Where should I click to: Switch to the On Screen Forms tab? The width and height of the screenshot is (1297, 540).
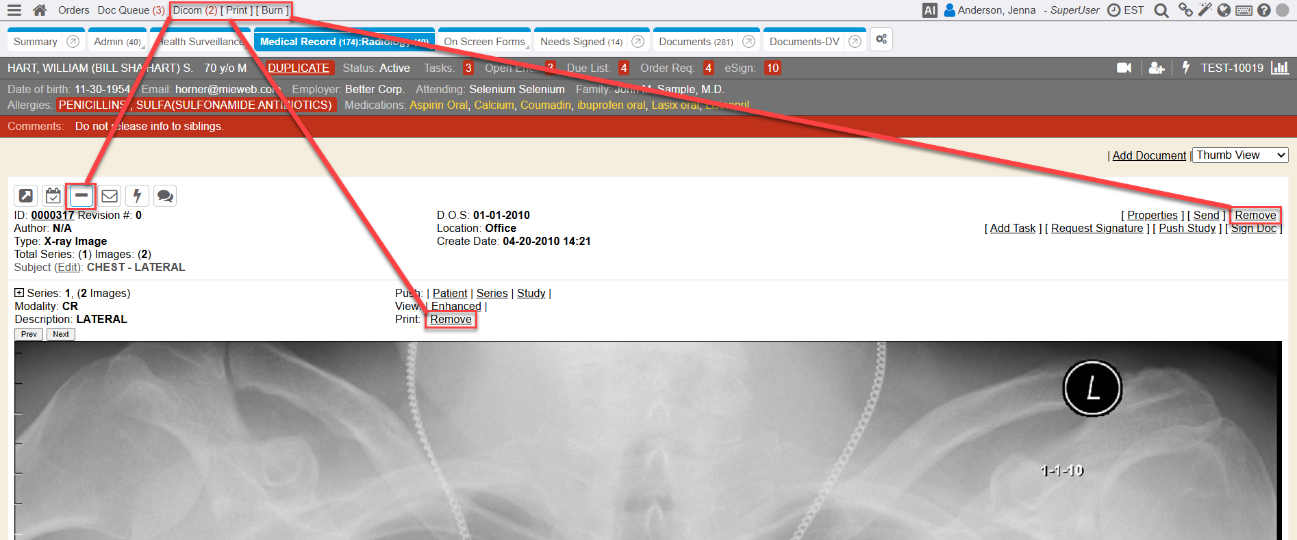tap(484, 42)
